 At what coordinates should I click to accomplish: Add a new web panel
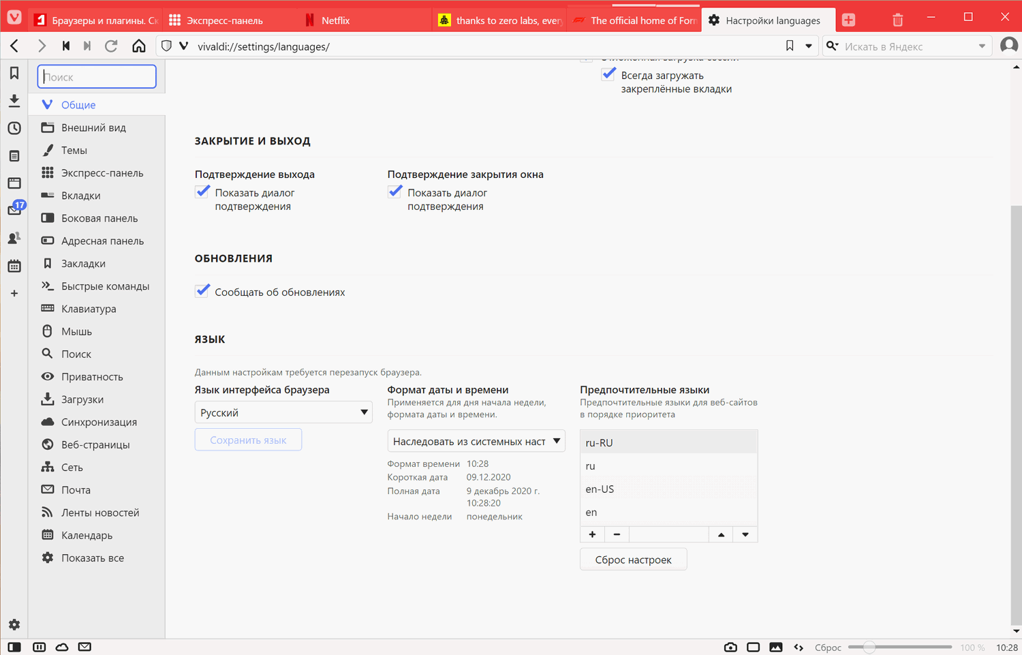(x=14, y=294)
